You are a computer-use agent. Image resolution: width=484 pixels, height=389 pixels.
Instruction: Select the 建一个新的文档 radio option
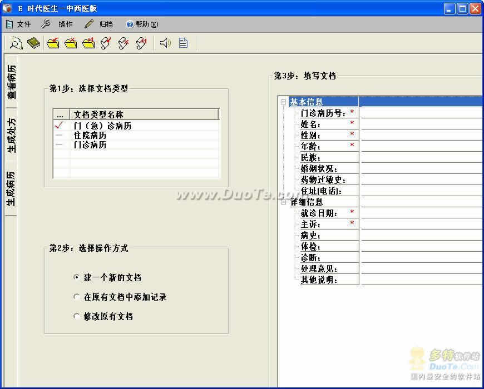pos(77,277)
